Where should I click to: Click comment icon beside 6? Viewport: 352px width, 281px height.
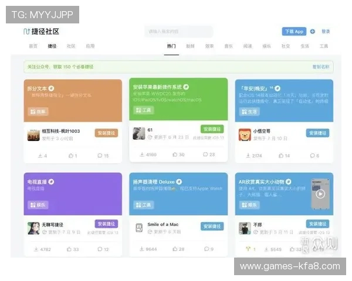[x=312, y=156]
